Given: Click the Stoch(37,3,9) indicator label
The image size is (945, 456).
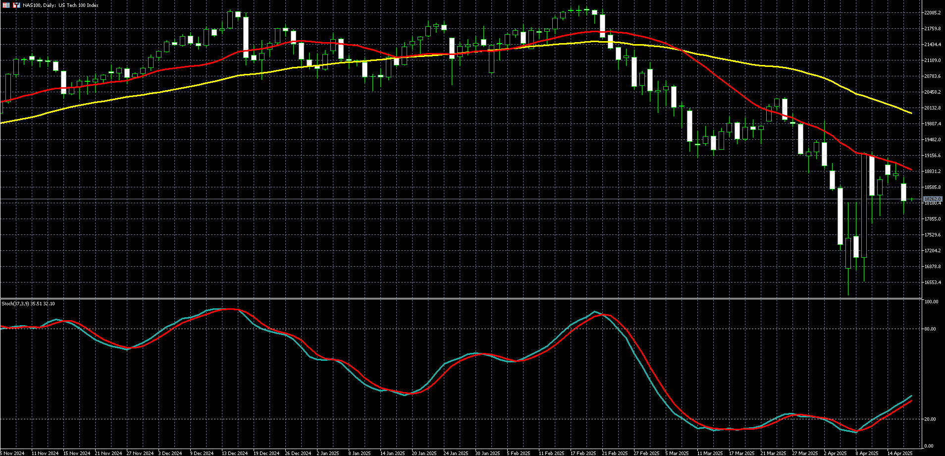Looking at the screenshot, I should pyautogui.click(x=28, y=303).
